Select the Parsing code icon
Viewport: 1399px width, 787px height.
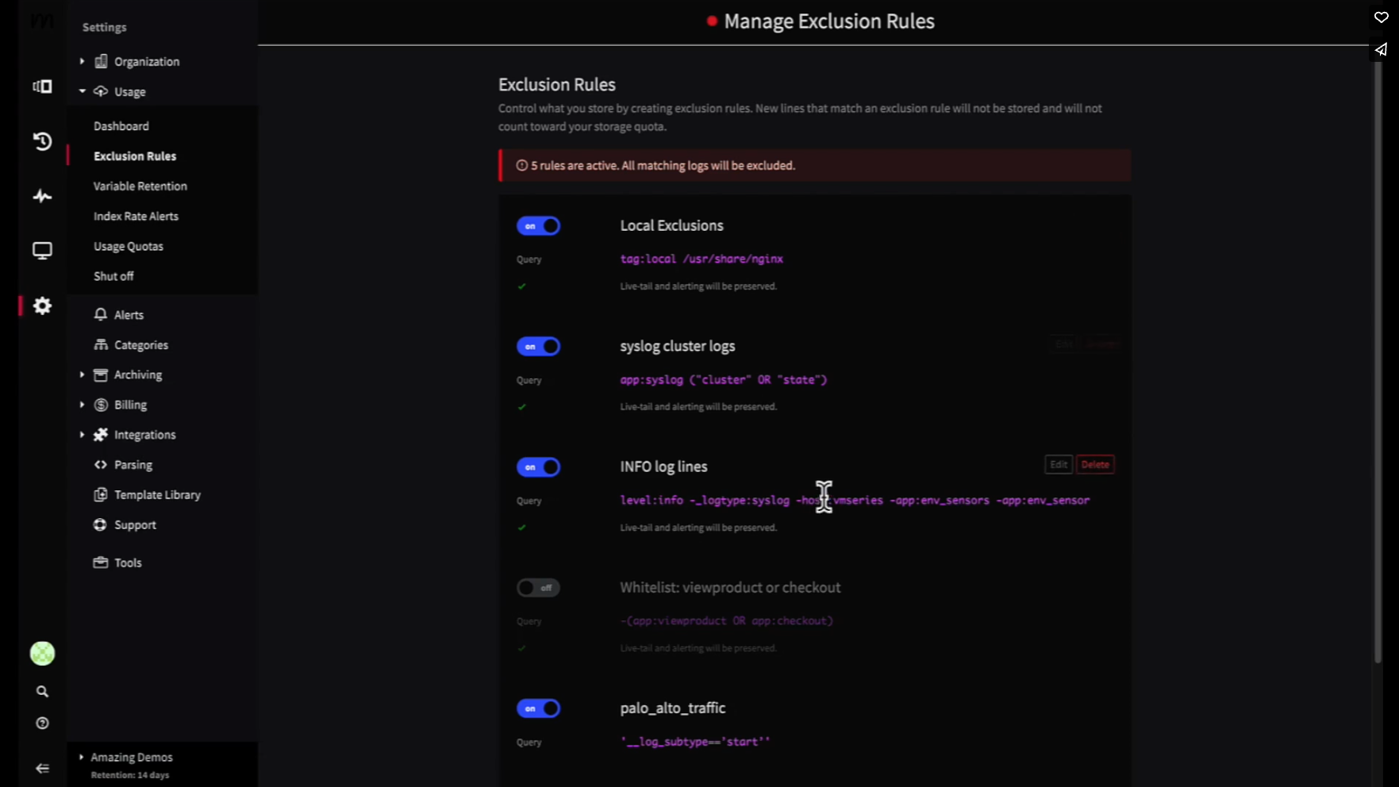click(x=101, y=464)
